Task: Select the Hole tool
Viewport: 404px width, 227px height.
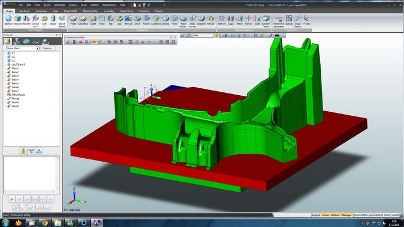Action: tap(102, 20)
